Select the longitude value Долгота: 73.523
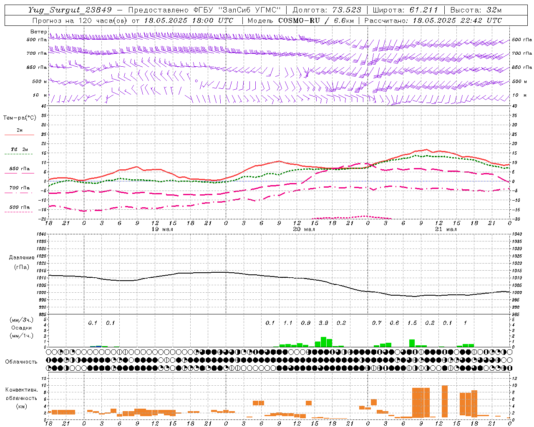534x427 pixels. 327,10
